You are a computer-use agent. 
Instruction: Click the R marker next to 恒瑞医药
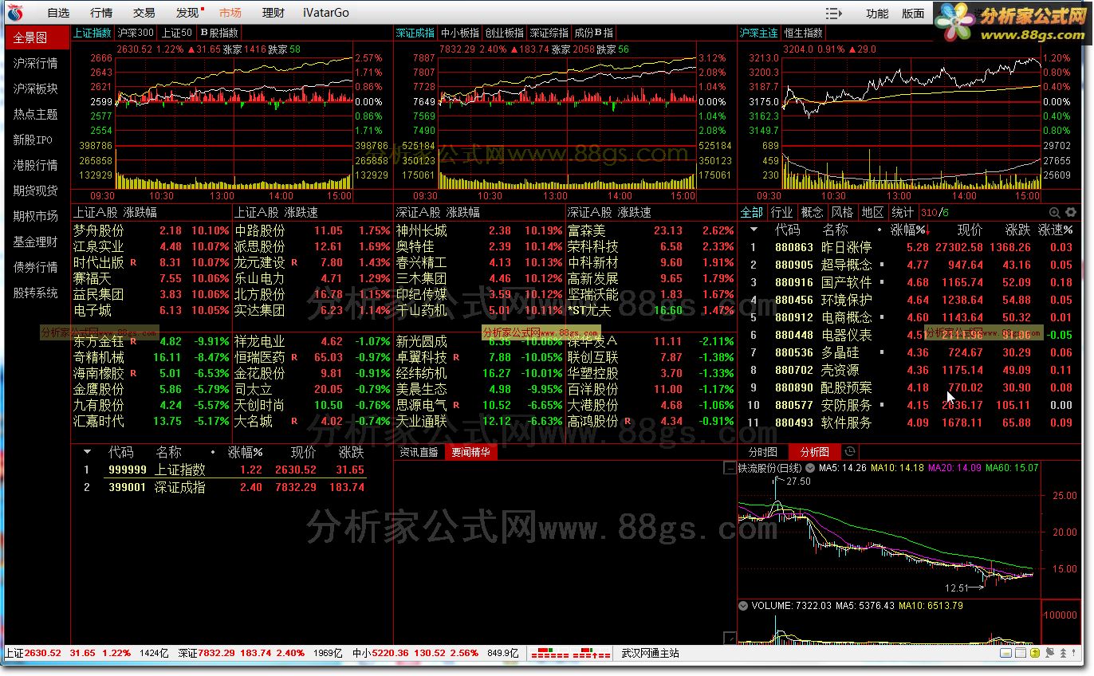pyautogui.click(x=294, y=357)
